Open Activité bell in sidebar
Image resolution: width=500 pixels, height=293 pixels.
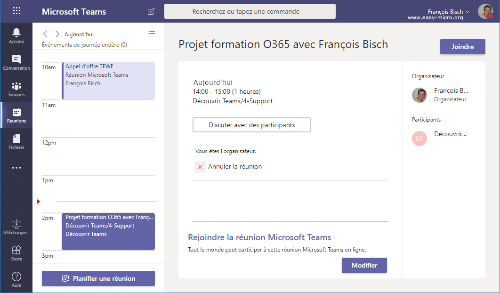[16, 36]
